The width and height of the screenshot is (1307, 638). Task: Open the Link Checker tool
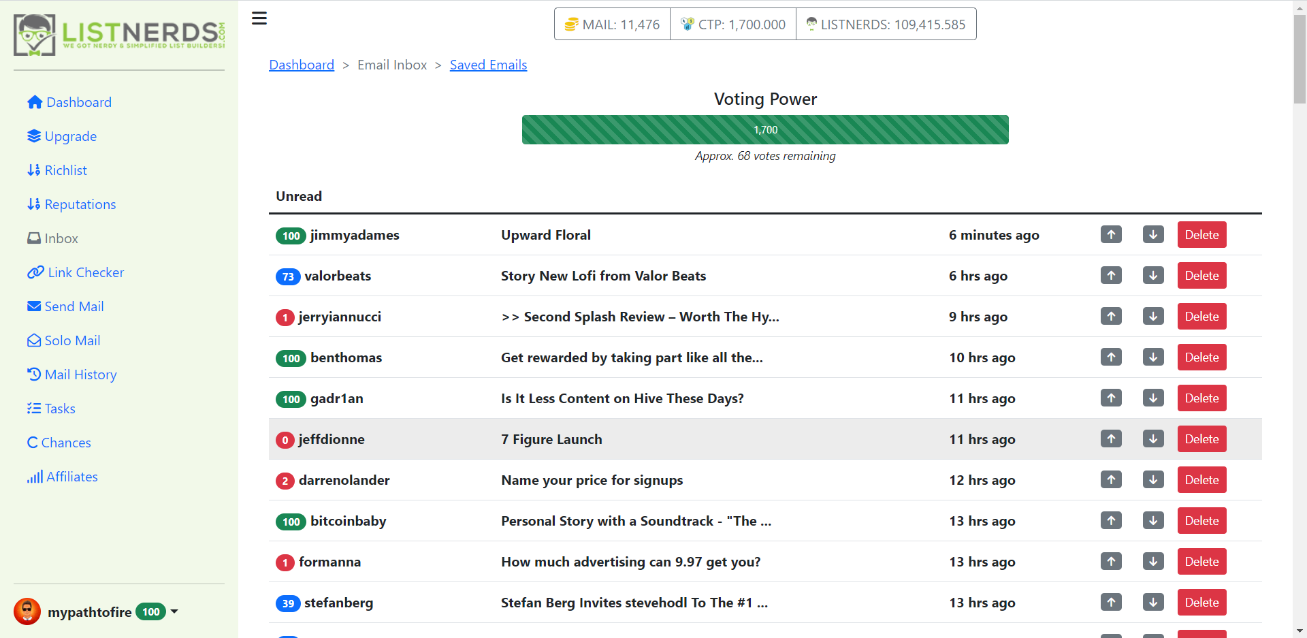click(x=76, y=272)
